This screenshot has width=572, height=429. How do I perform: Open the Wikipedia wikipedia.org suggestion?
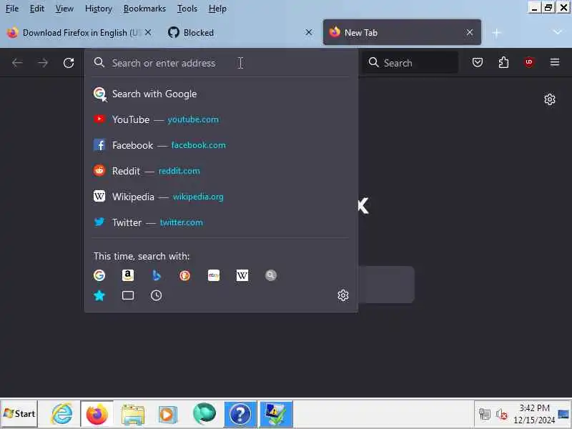click(221, 197)
